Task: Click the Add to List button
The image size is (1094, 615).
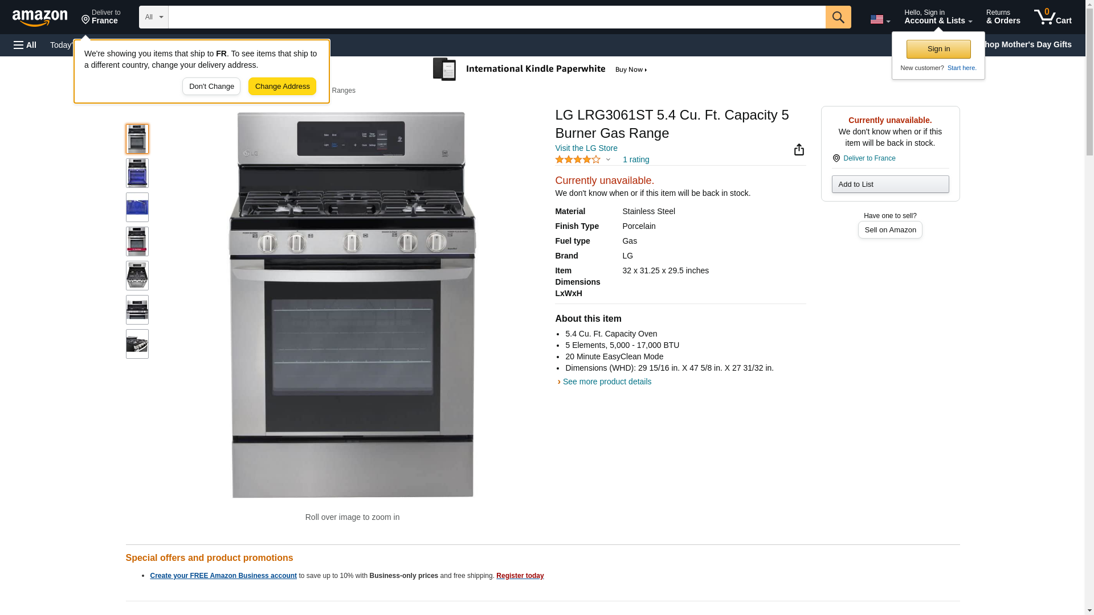Action: tap(890, 184)
